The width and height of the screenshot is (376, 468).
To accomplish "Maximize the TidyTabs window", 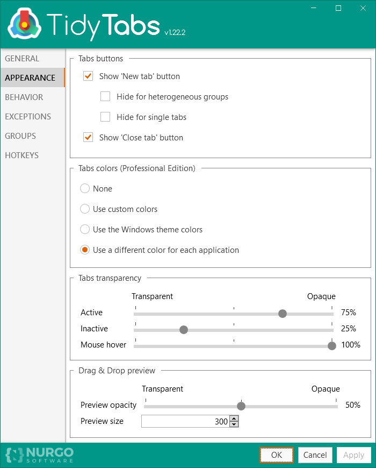I will pyautogui.click(x=338, y=8).
